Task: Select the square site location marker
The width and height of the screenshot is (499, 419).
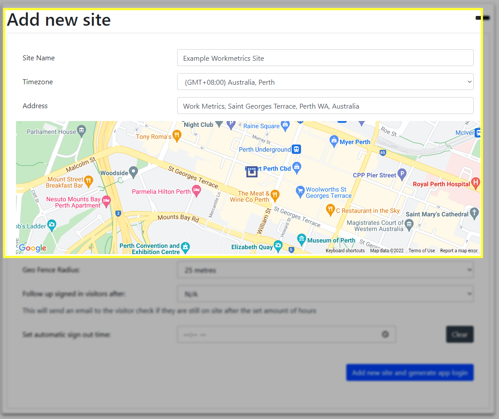Action: tap(252, 172)
